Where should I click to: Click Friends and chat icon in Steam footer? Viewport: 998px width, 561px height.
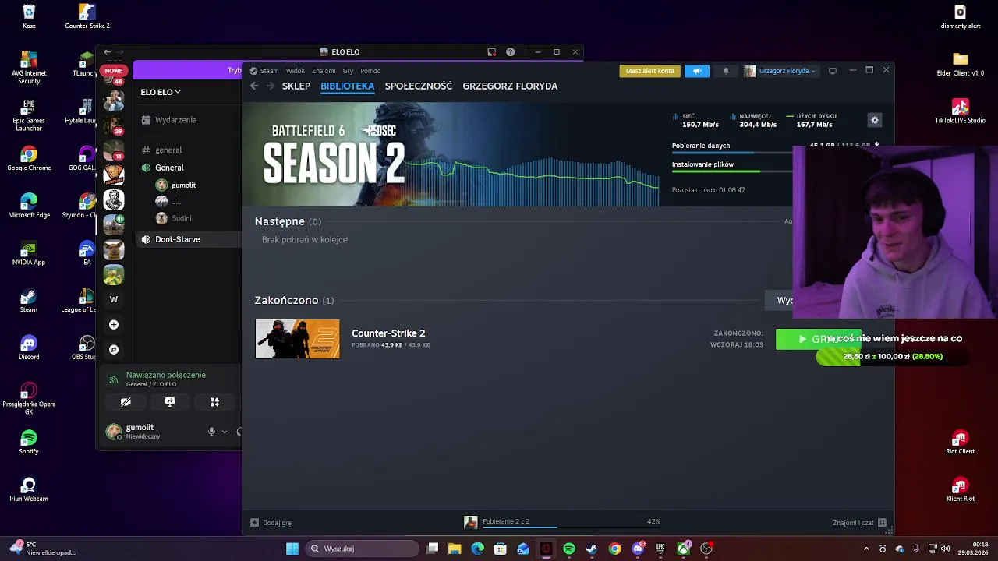882,523
